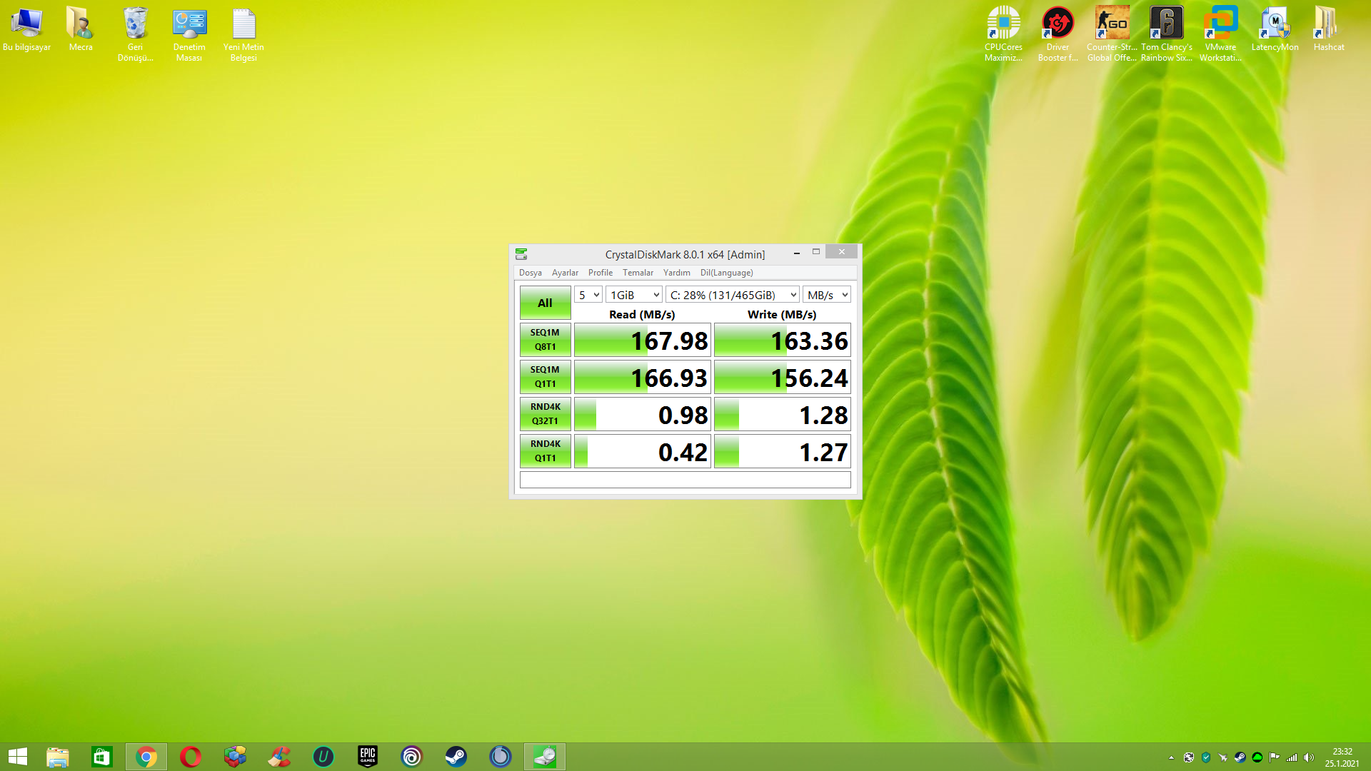Click the empty comment text field
Image resolution: width=1371 pixels, height=771 pixels.
[685, 480]
